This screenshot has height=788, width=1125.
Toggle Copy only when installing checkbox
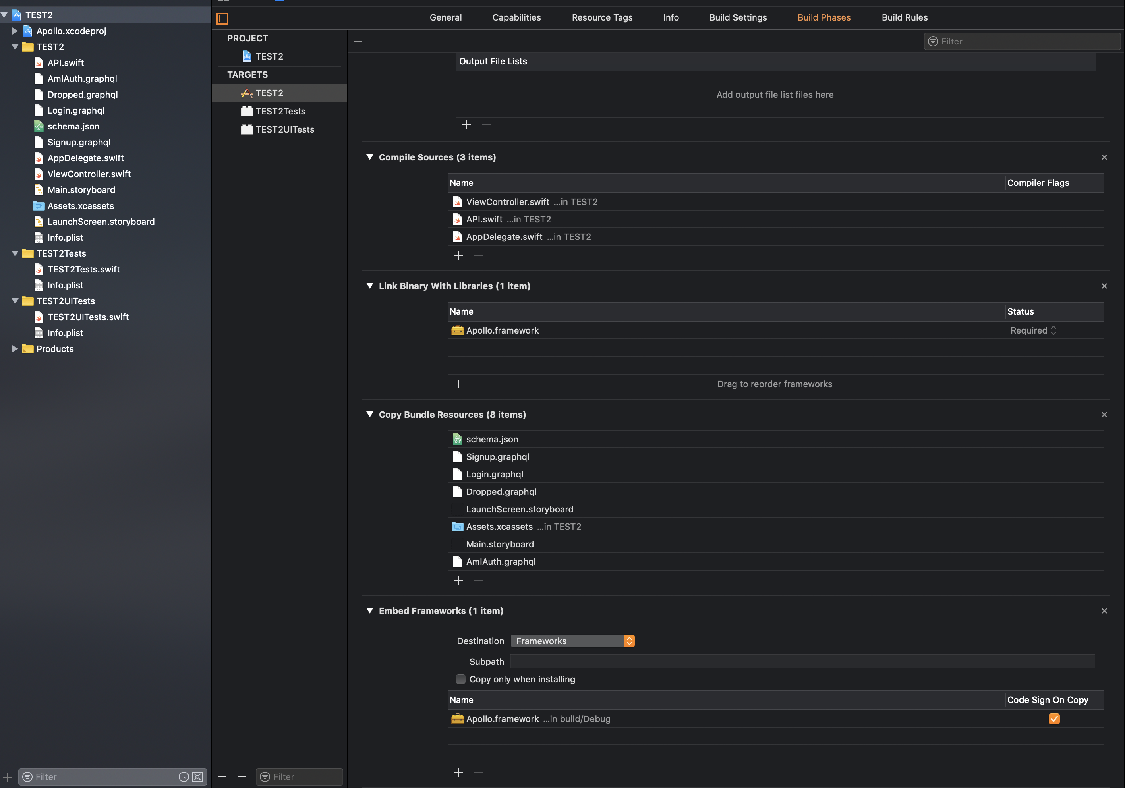pos(460,679)
